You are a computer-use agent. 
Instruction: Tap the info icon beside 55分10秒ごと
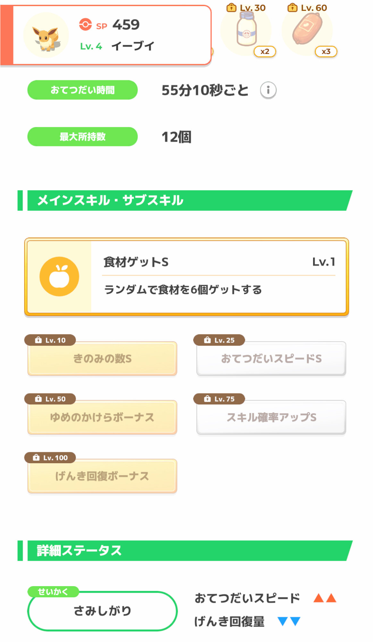pos(268,90)
